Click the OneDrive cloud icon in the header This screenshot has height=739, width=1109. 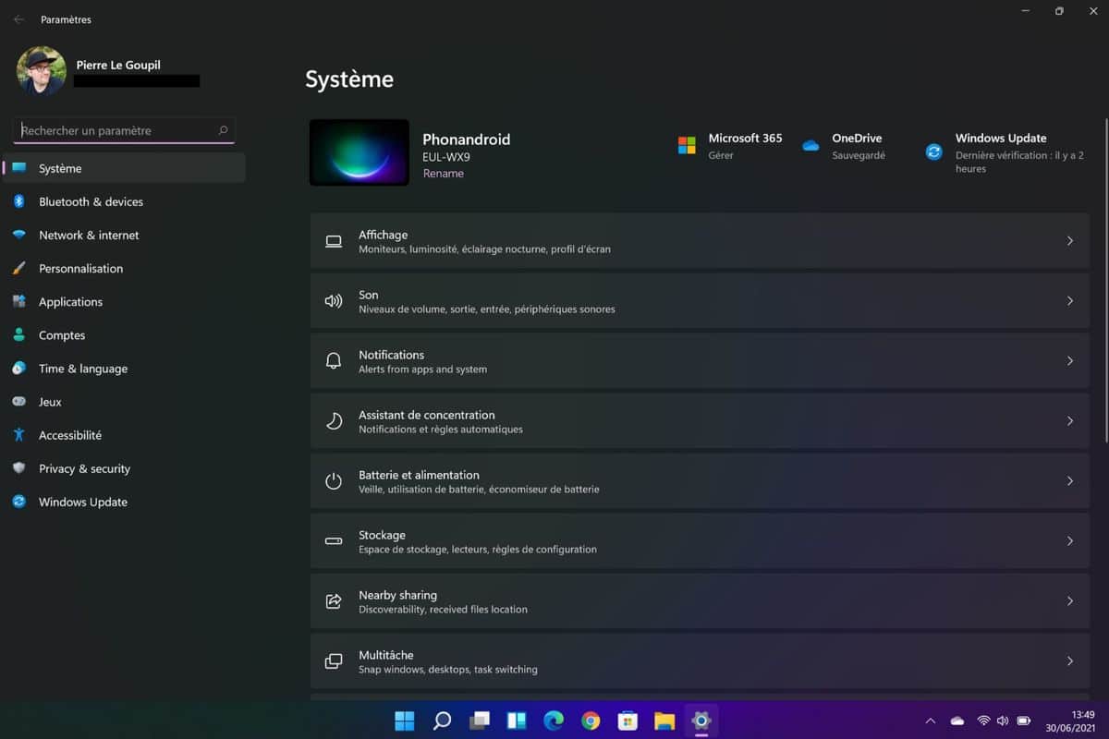tap(810, 146)
